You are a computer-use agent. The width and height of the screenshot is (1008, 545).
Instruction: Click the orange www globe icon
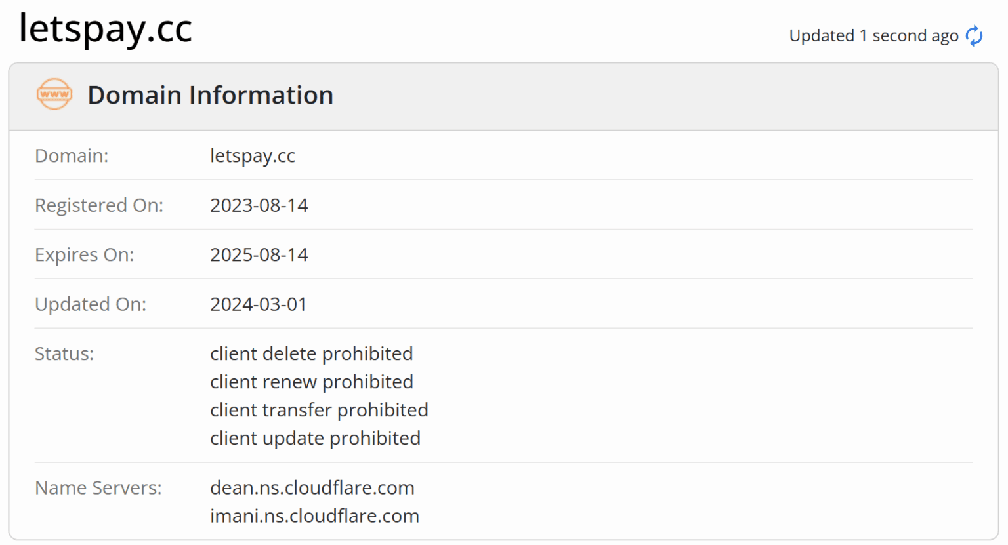[x=54, y=94]
